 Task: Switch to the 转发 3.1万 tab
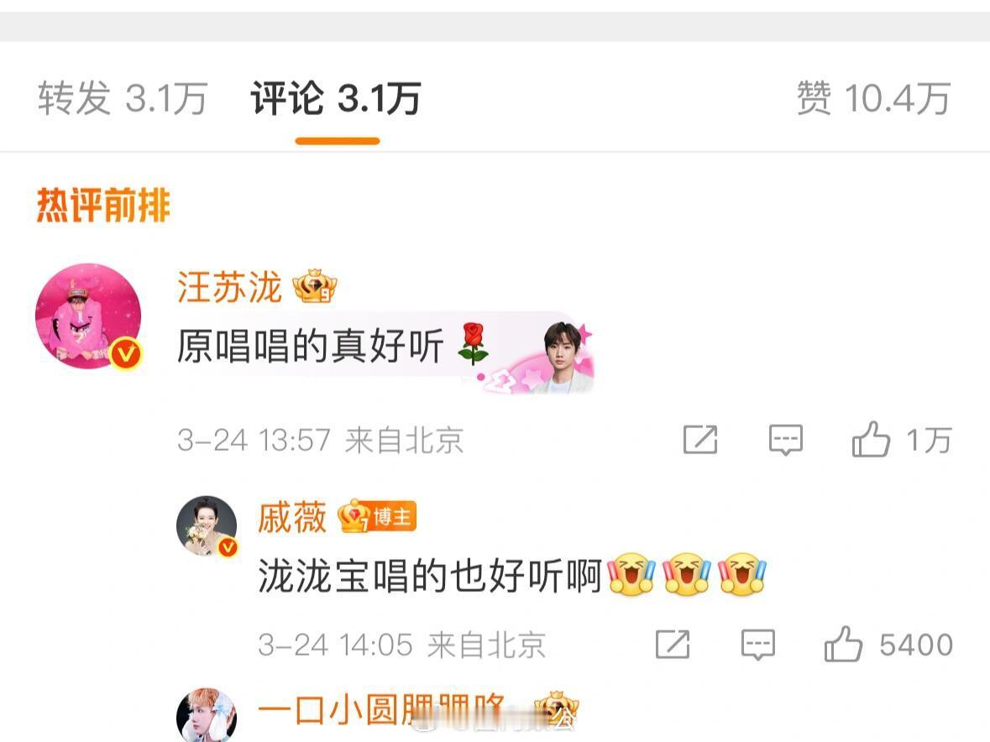(x=123, y=98)
